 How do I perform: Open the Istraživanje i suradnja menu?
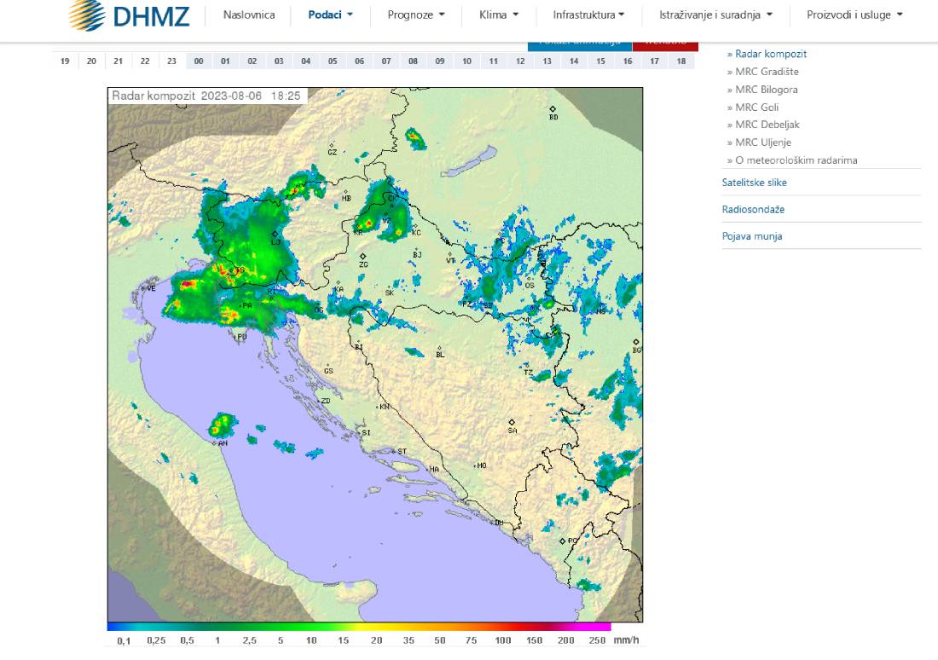[x=715, y=15]
